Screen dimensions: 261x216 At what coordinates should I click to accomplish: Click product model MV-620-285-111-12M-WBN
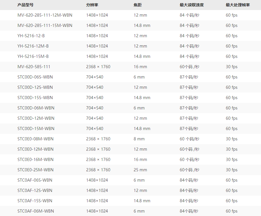[x=45, y=15]
